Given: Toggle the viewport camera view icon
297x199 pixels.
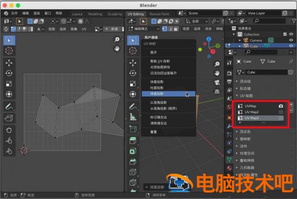Looking at the screenshot, I should (x=217, y=83).
